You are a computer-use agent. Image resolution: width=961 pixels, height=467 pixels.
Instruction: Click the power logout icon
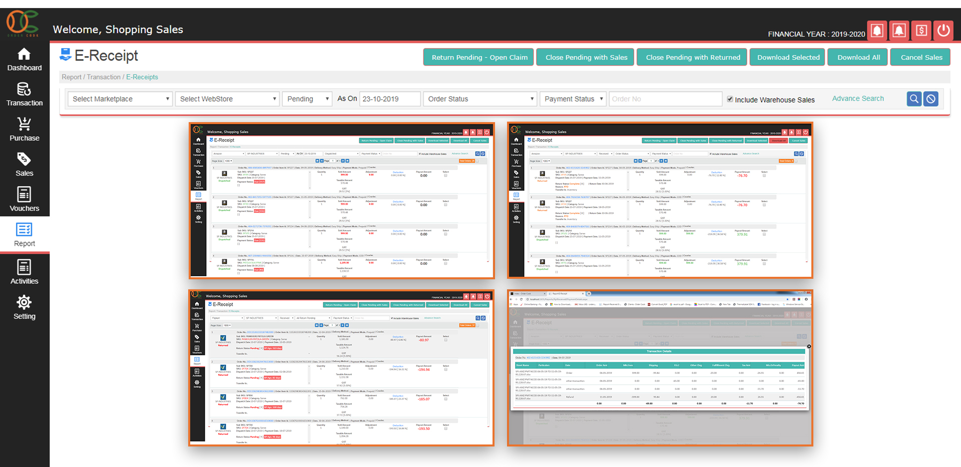click(x=943, y=31)
